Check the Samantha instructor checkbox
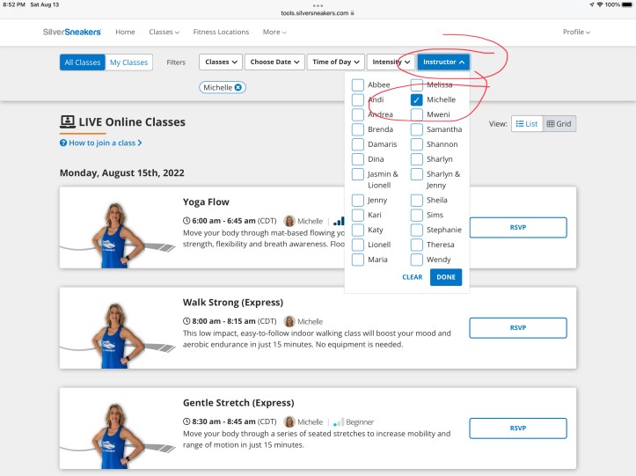 (417, 129)
